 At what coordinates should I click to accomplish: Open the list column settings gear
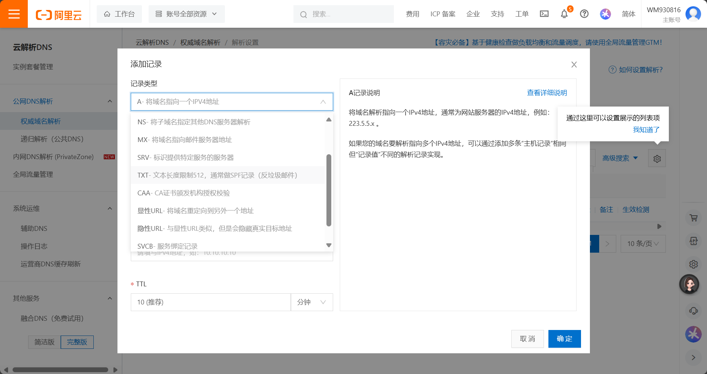pyautogui.click(x=657, y=158)
